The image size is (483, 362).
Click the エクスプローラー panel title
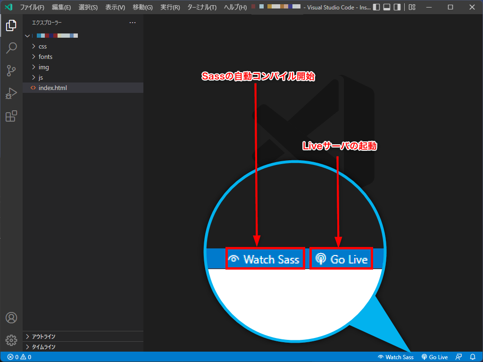(x=47, y=23)
